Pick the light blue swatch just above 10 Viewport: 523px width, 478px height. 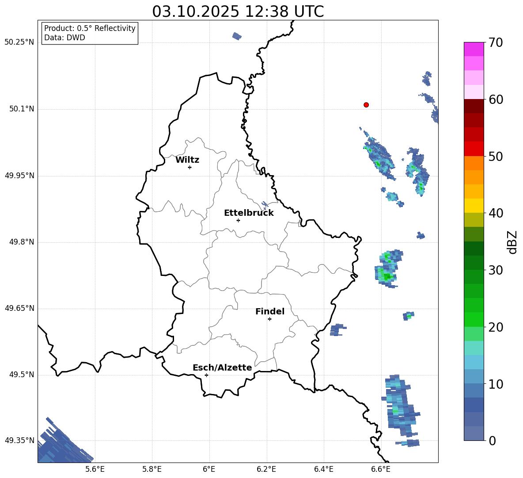474,377
